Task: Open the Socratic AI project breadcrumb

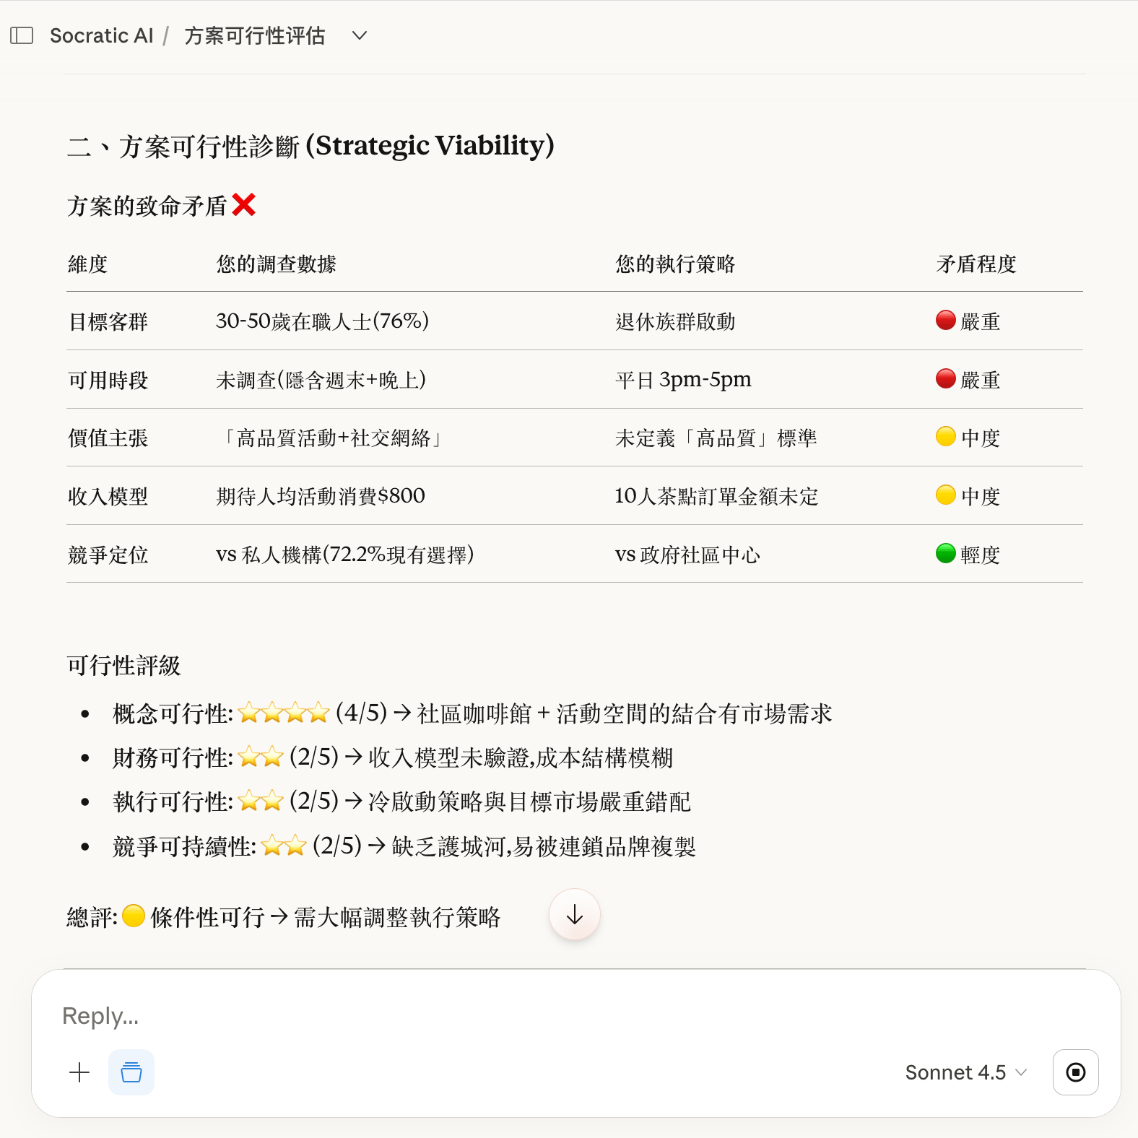Action: pyautogui.click(x=102, y=35)
